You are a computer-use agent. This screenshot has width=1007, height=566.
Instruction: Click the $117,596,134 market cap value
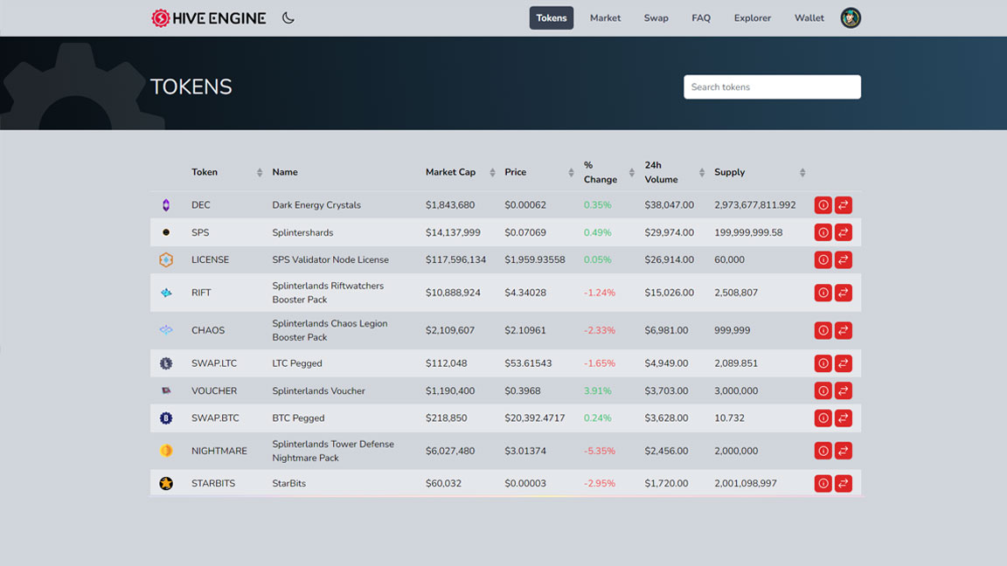click(x=455, y=260)
